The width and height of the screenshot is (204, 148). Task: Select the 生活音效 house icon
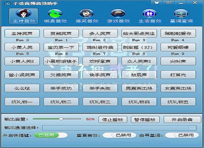coord(149,13)
